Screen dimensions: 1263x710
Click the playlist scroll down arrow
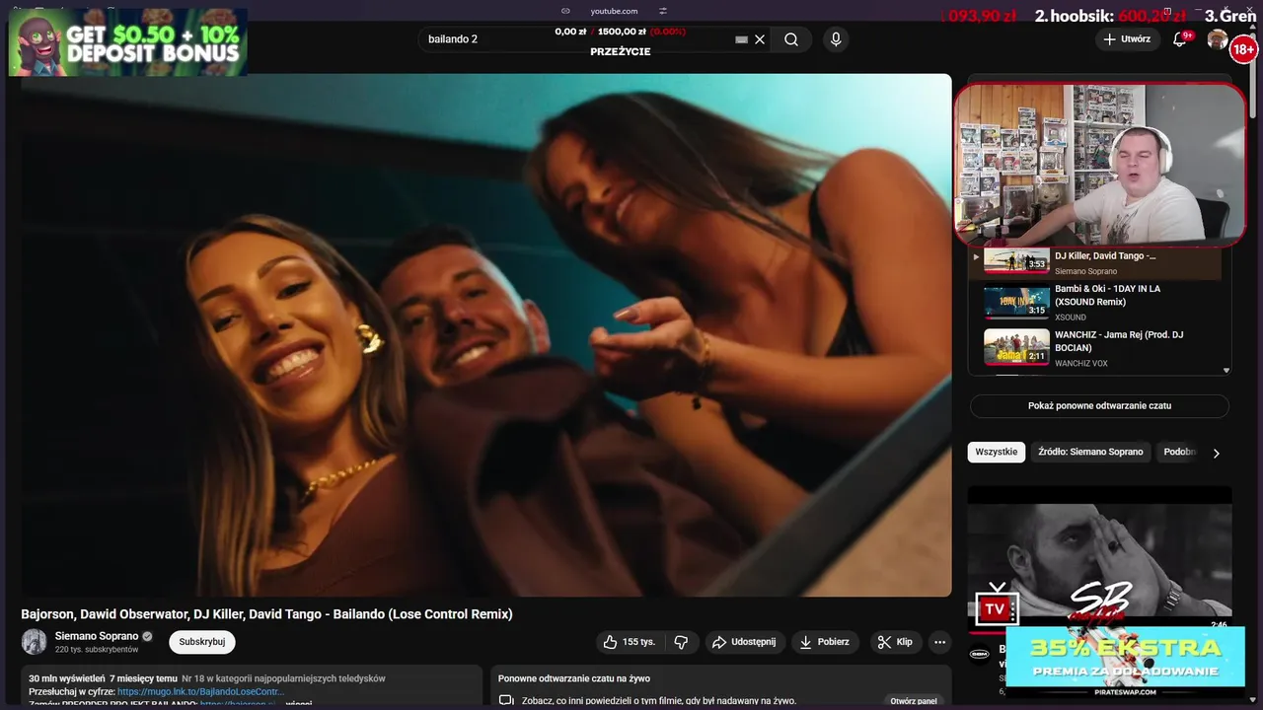(1226, 371)
